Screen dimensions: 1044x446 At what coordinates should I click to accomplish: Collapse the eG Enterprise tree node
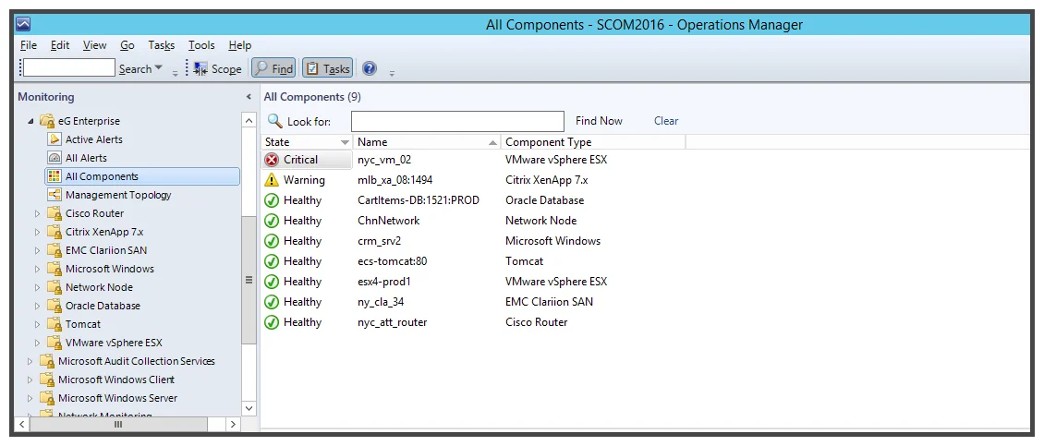[x=30, y=121]
